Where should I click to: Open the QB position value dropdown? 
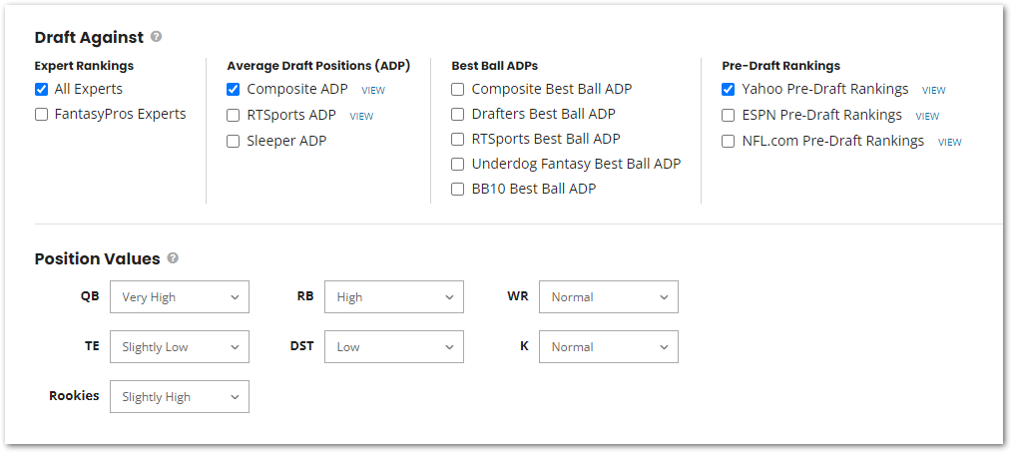point(180,296)
